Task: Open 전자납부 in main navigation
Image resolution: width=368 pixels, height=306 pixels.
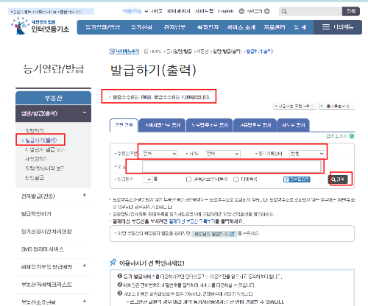Action: (174, 27)
